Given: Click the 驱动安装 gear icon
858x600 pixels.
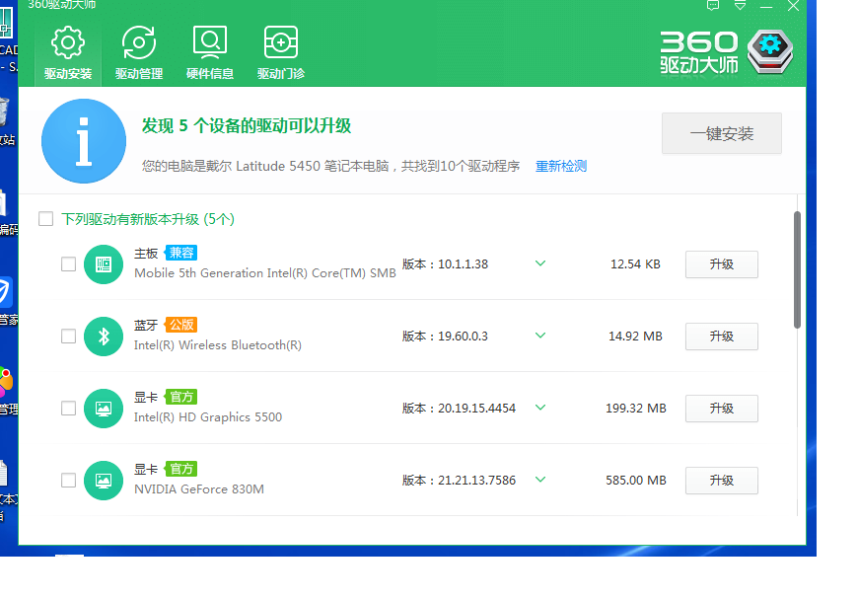Looking at the screenshot, I should tap(67, 43).
